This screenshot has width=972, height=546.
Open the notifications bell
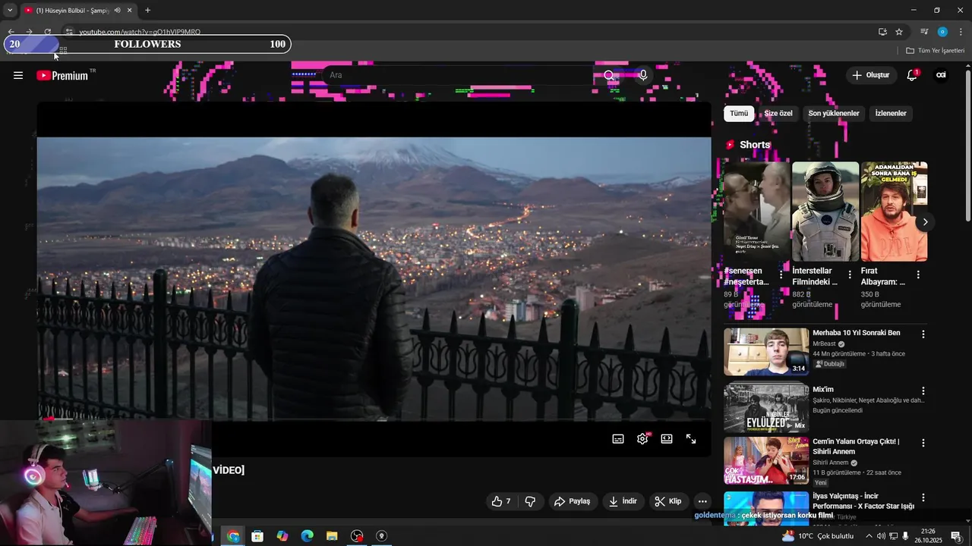click(x=912, y=75)
